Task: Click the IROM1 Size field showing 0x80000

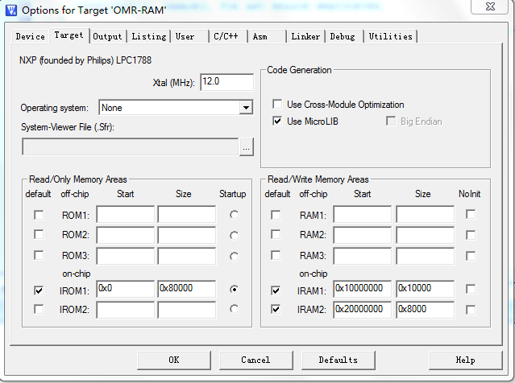Action: click(x=186, y=289)
